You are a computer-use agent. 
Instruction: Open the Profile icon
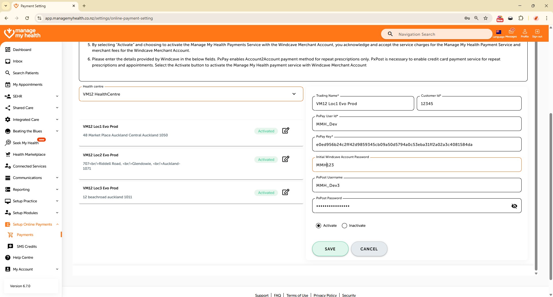[x=524, y=33]
